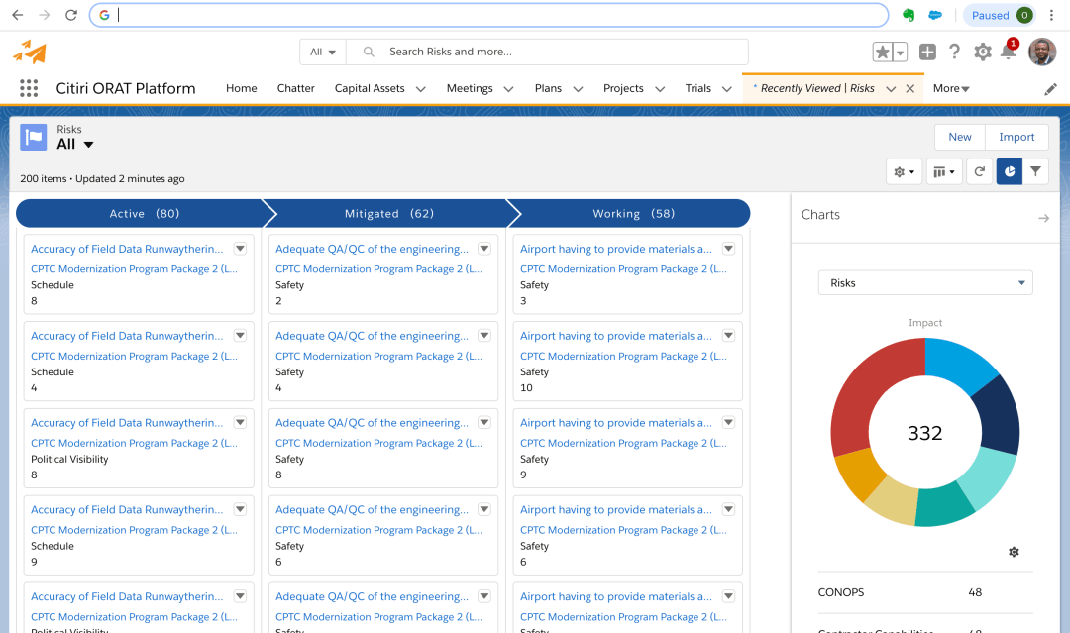
Task: Open the Salesforce cloud browser extension
Action: point(935,15)
